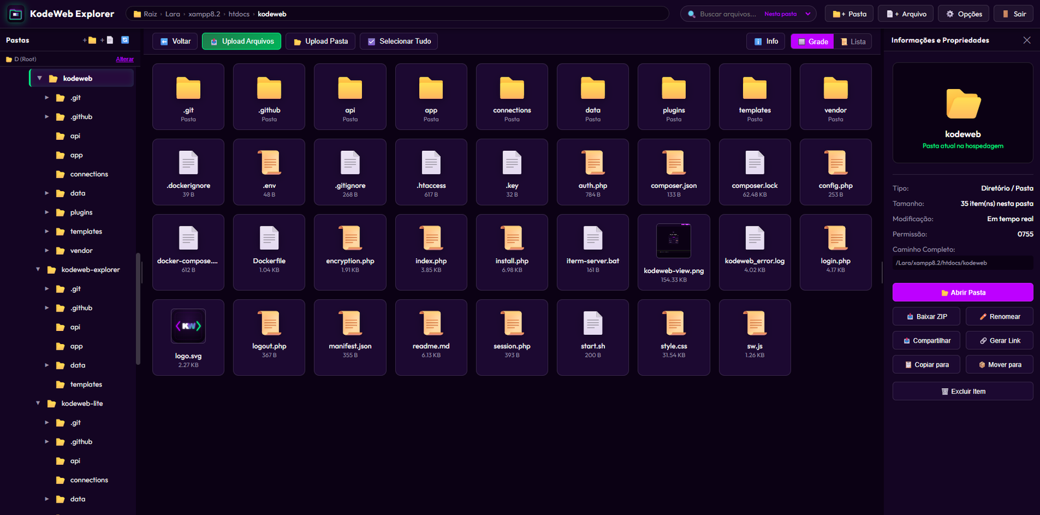The height and width of the screenshot is (515, 1040).
Task: Open the login.php file
Action: 835,252
